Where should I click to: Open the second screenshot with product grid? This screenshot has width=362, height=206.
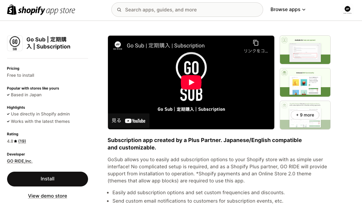305,82
